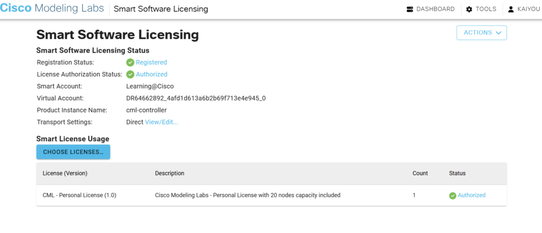Open the KAIYOU user menu
Viewport: 542px width, 233px height.
tap(522, 10)
